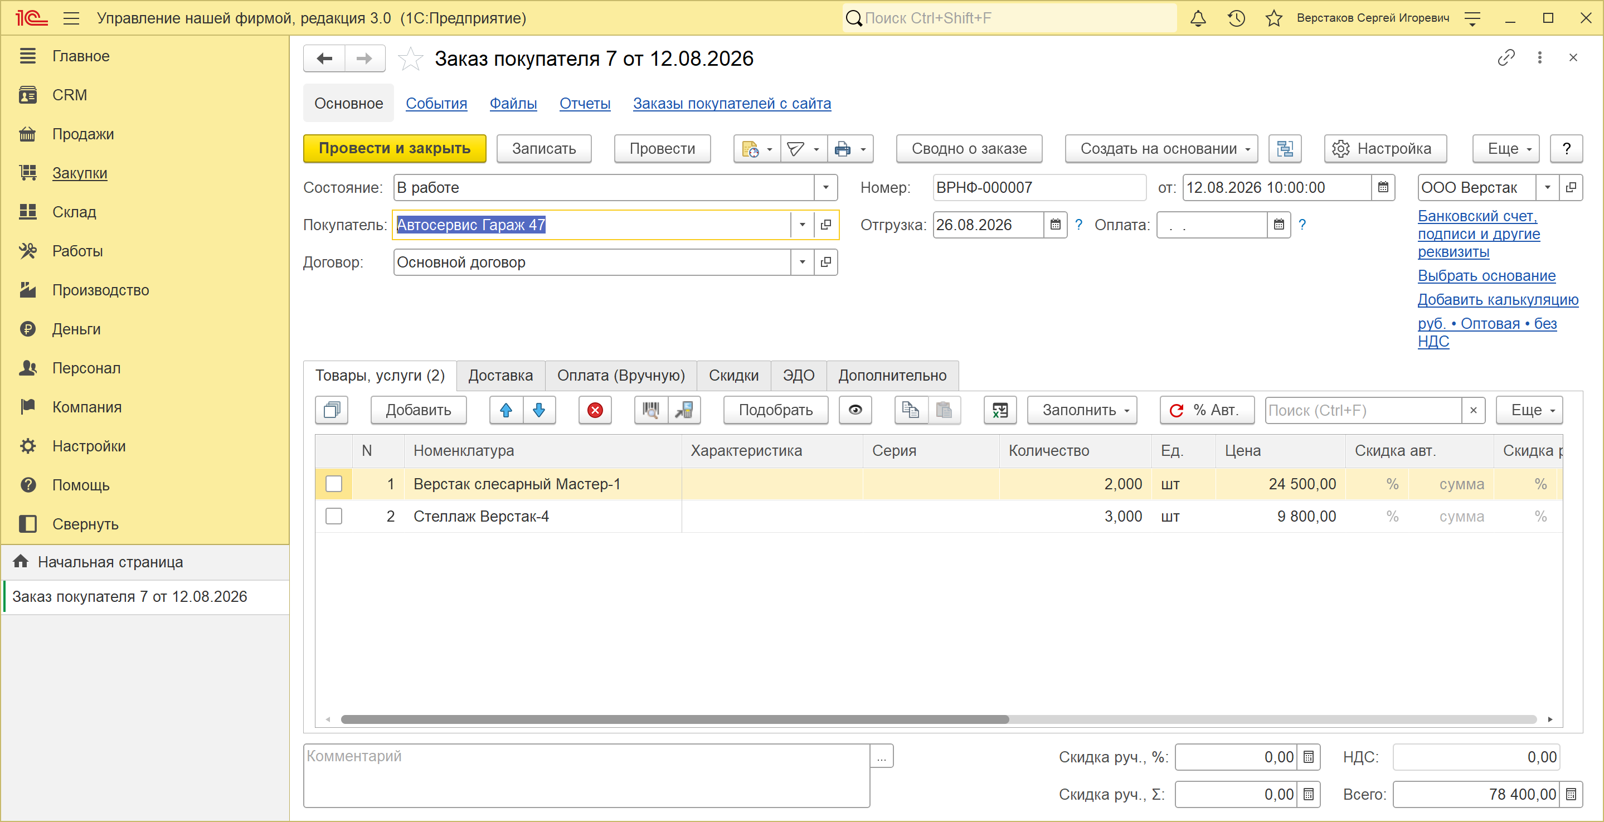Focus the Комментарий field
The height and width of the screenshot is (822, 1604).
(586, 775)
